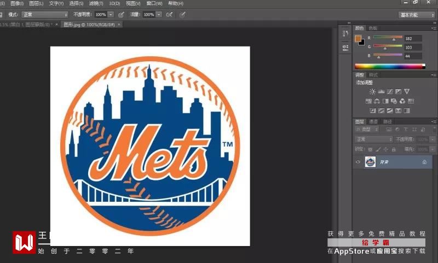Open the brush 模式 blending mode dropdown

coord(45,15)
